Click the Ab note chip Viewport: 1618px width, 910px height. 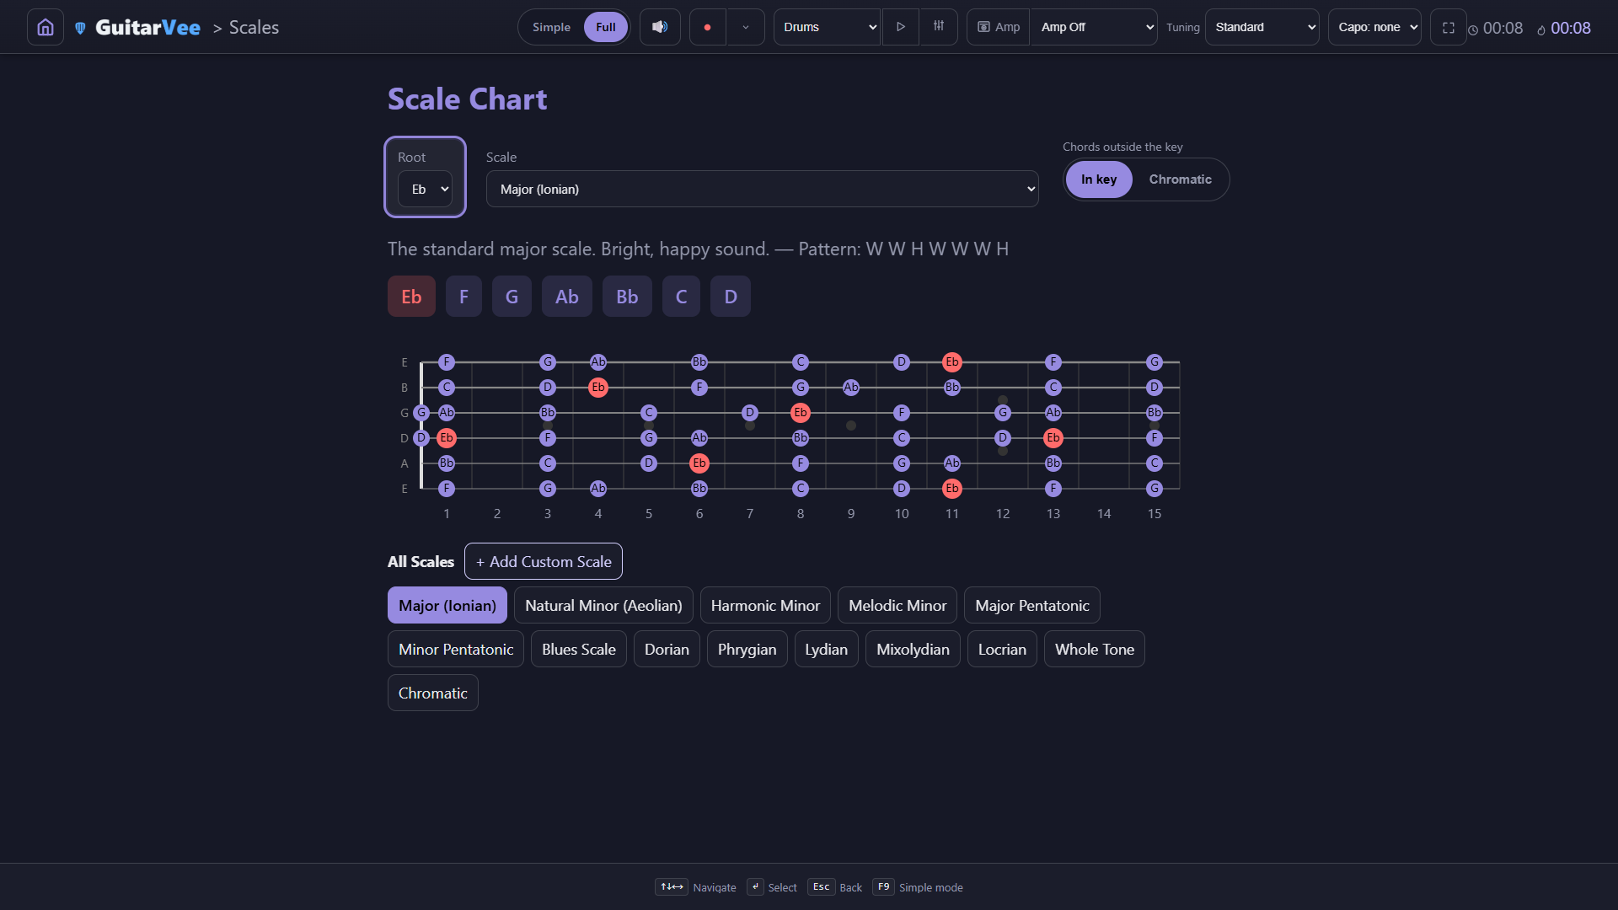point(566,297)
